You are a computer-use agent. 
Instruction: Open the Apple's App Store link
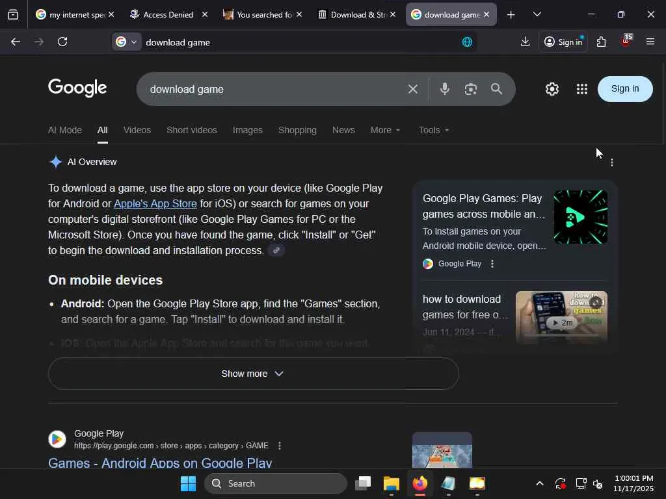pos(155,203)
